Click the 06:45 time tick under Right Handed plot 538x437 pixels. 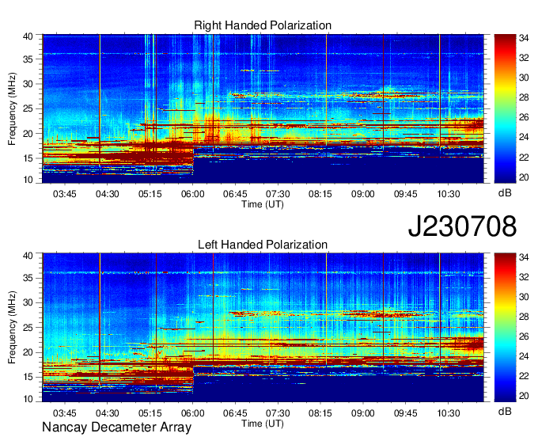click(235, 194)
